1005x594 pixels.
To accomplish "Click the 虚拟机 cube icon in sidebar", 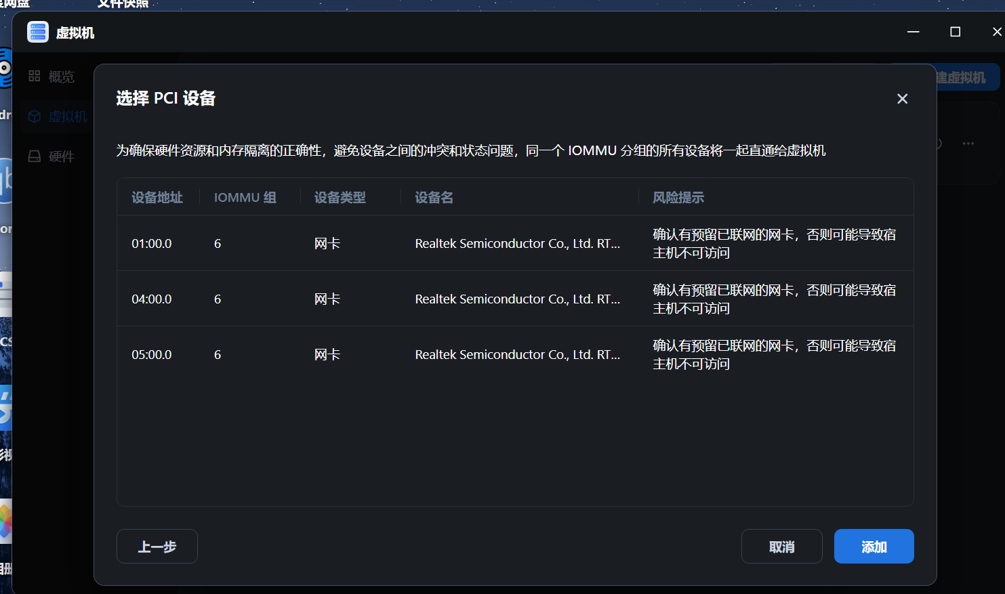I will (x=35, y=116).
